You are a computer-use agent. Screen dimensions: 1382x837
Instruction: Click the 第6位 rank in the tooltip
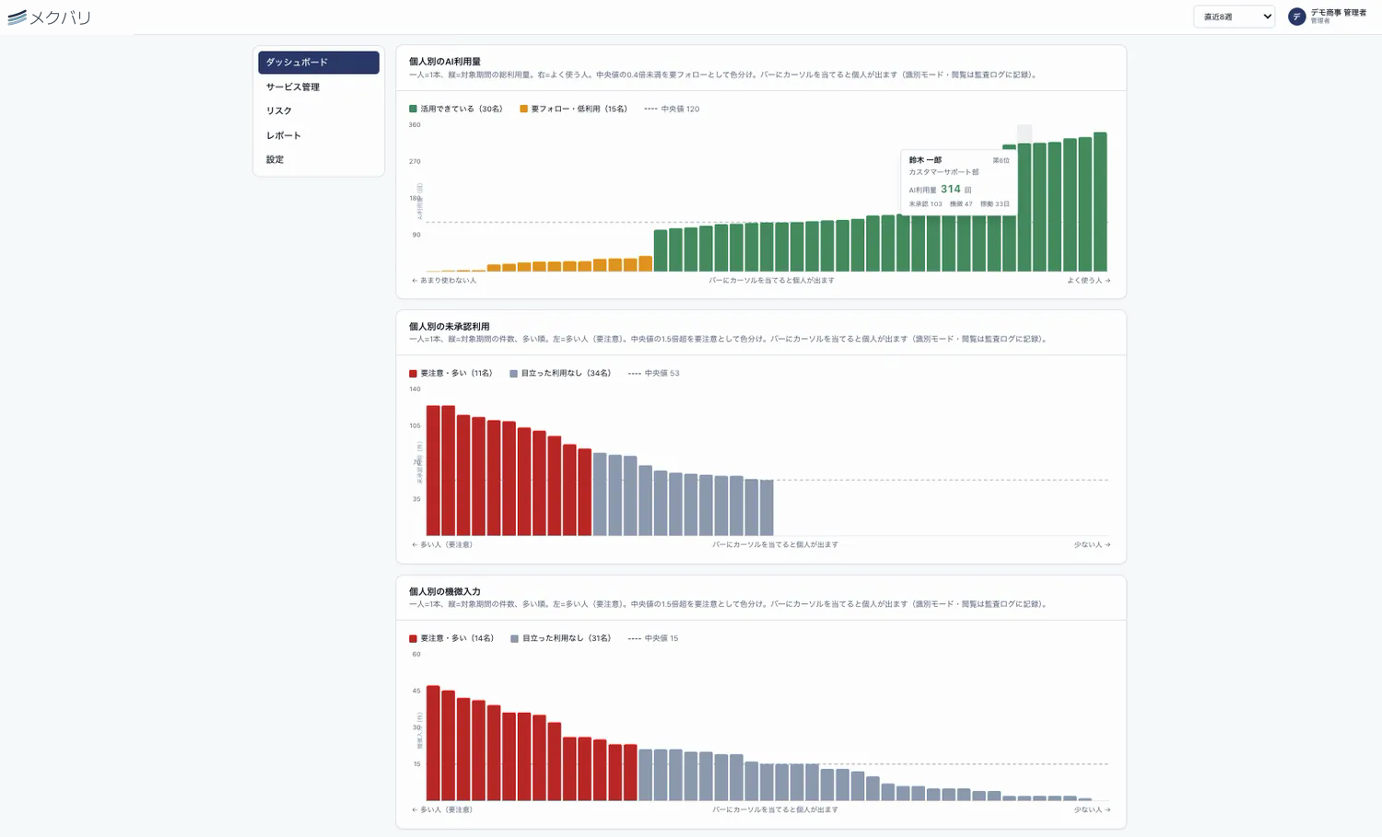[1001, 161]
